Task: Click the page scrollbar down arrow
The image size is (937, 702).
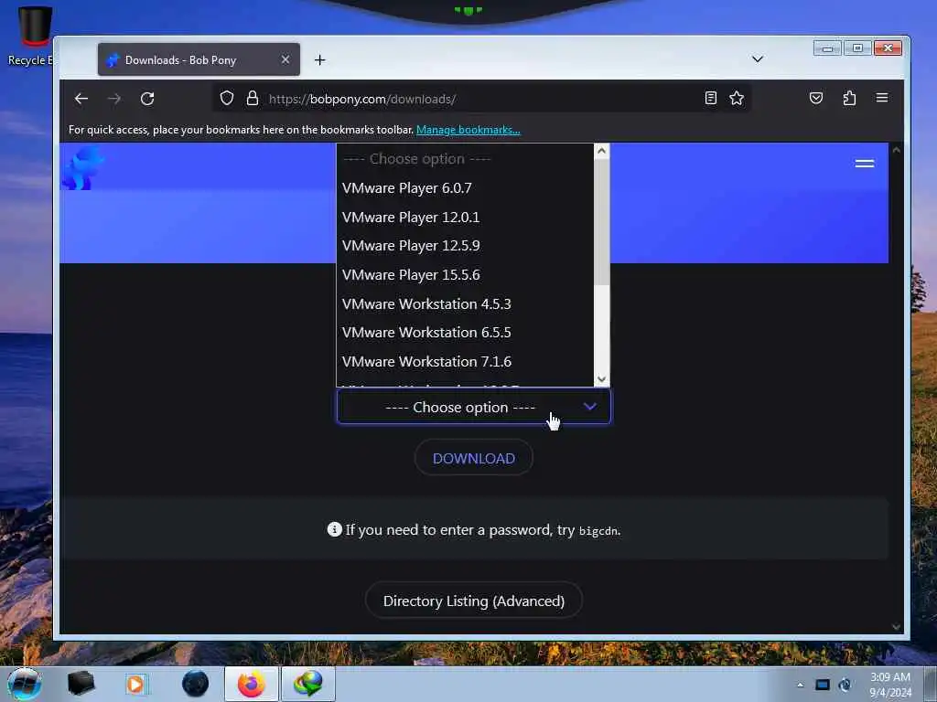Action: tap(896, 627)
